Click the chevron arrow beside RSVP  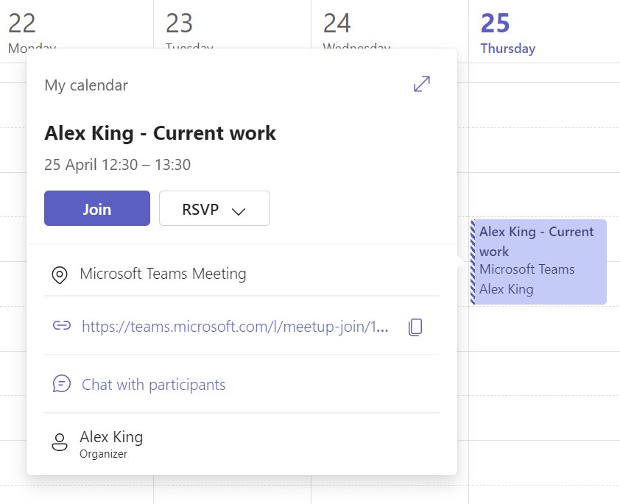click(238, 211)
